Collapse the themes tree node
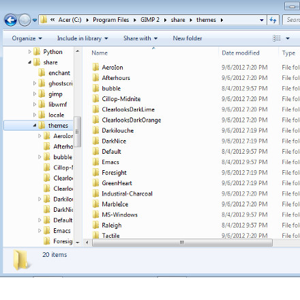 [35, 125]
